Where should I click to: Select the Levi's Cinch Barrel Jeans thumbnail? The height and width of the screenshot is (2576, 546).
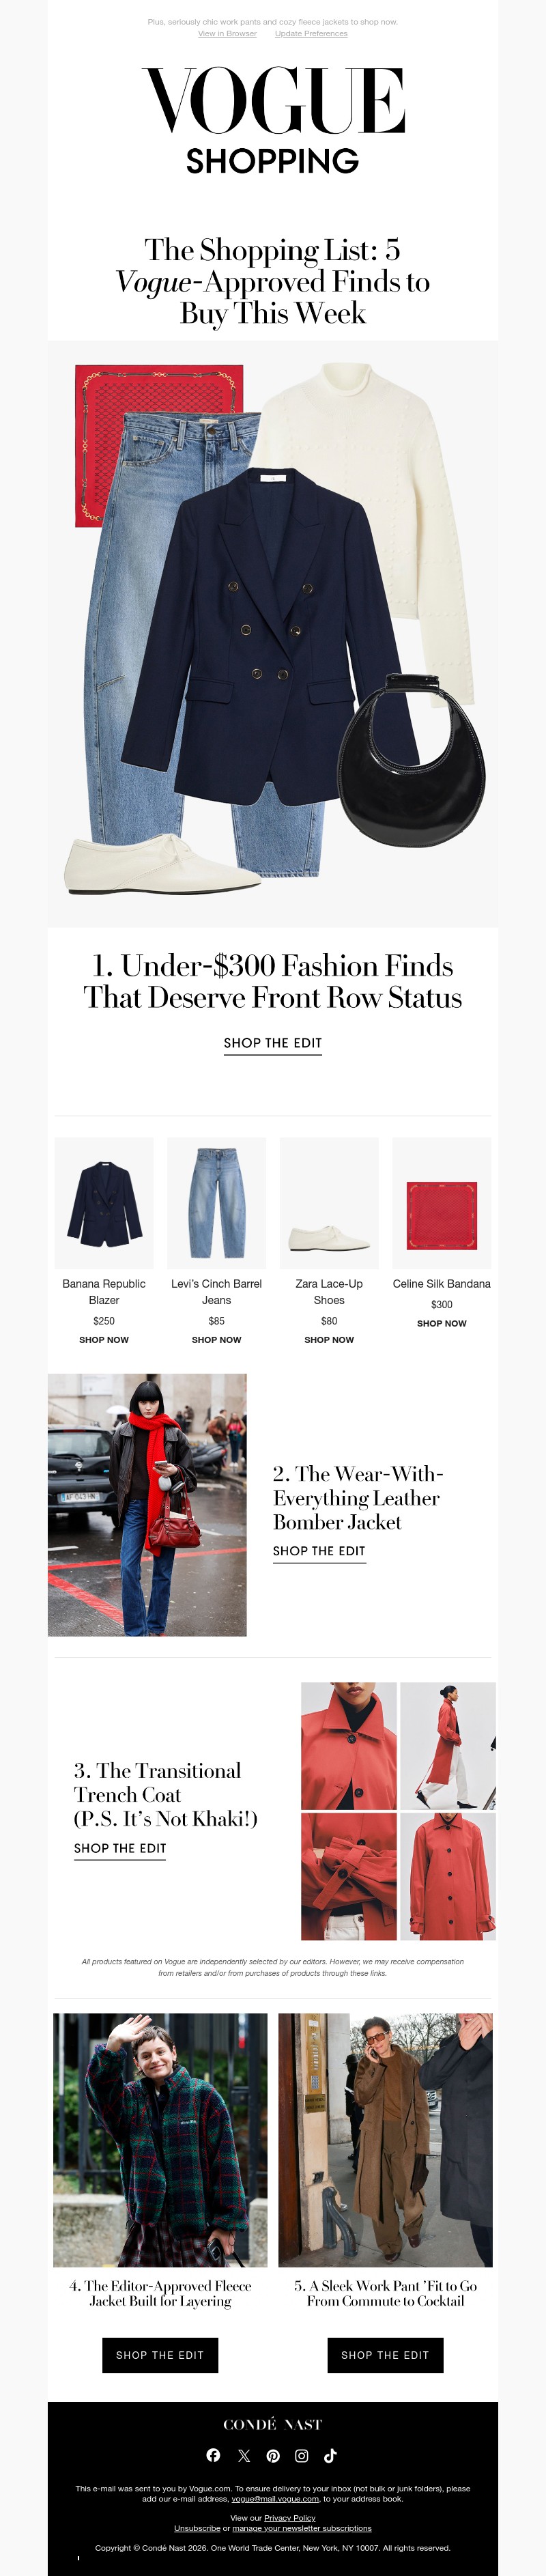pos(216,1203)
